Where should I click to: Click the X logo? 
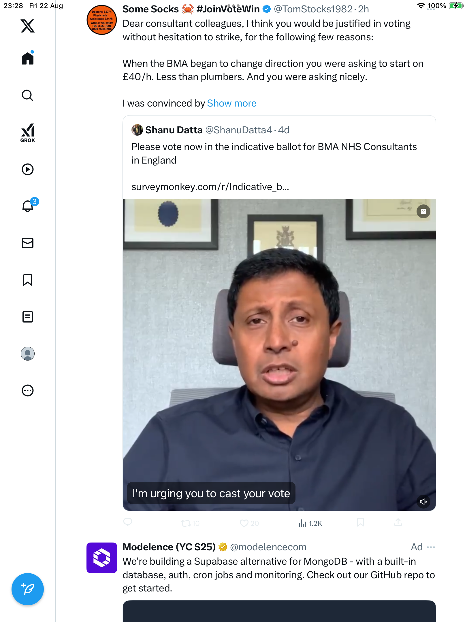pyautogui.click(x=28, y=26)
